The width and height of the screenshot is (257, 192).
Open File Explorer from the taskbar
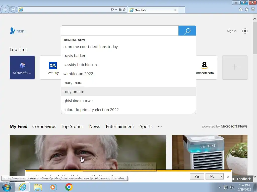point(38,187)
